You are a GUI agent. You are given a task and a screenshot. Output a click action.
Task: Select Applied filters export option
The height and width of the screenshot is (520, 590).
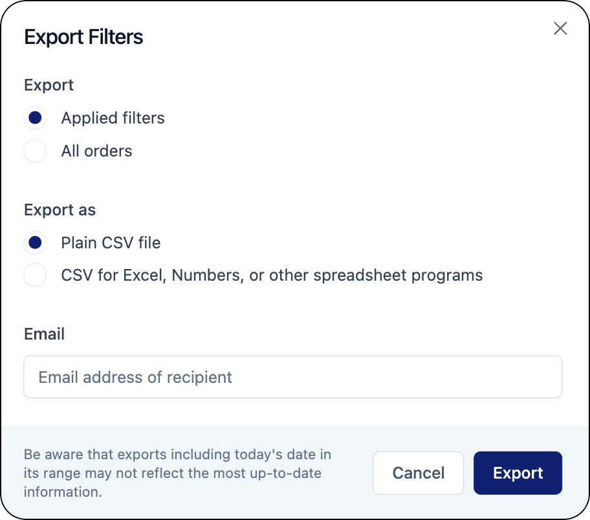coord(35,118)
